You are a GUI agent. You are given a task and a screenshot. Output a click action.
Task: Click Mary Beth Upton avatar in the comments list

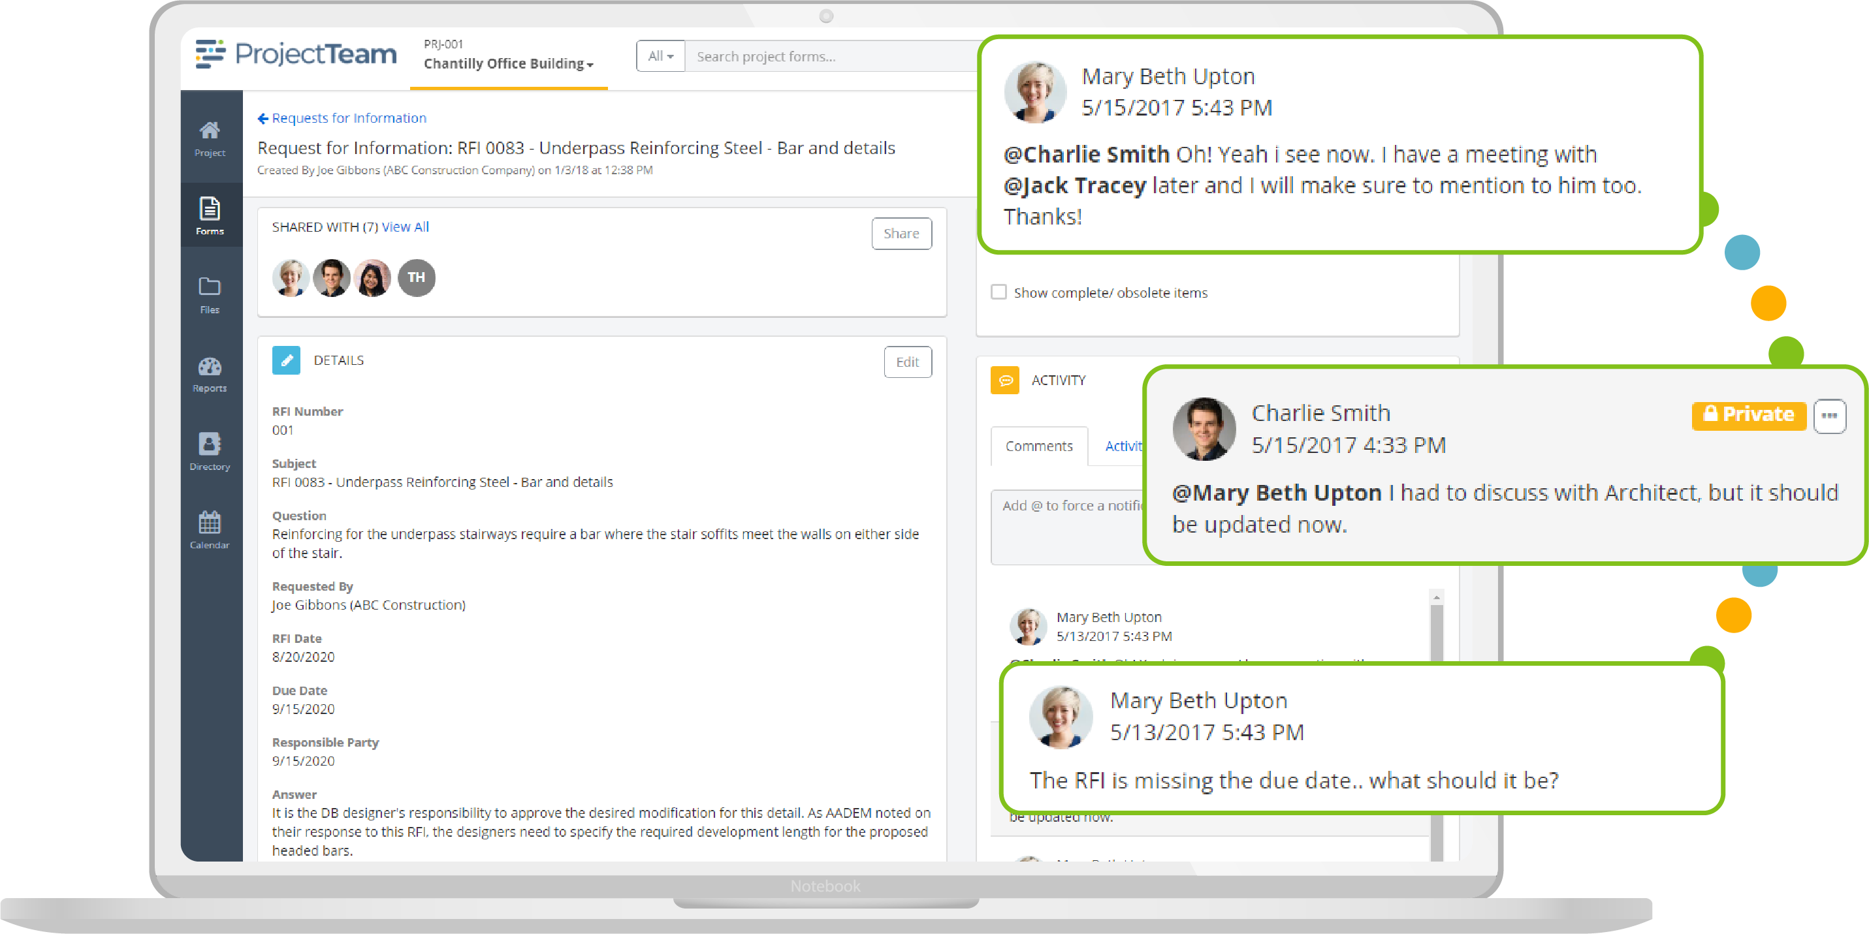(1028, 627)
